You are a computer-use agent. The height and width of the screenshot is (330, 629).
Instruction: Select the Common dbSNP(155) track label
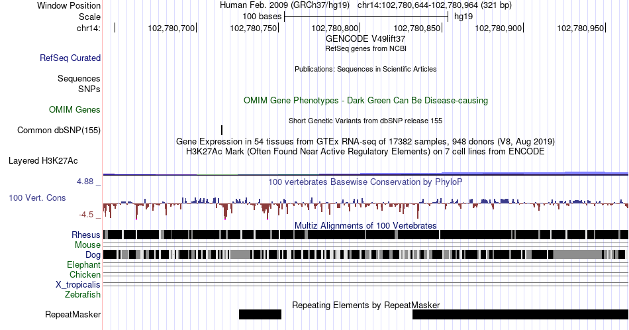pyautogui.click(x=59, y=130)
